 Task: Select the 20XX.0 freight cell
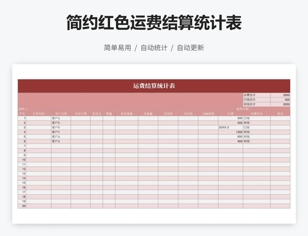[x=231, y=127]
